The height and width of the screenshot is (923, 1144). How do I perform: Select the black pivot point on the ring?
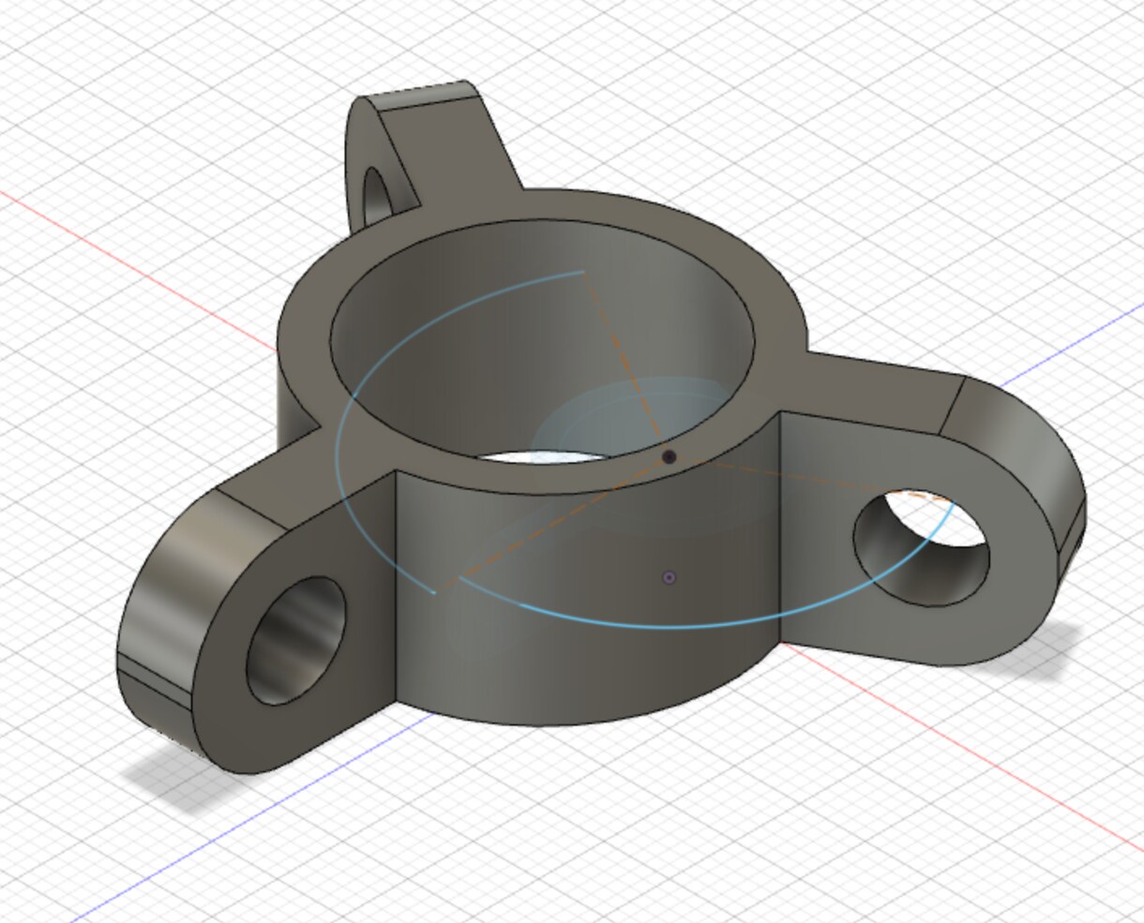coord(669,457)
